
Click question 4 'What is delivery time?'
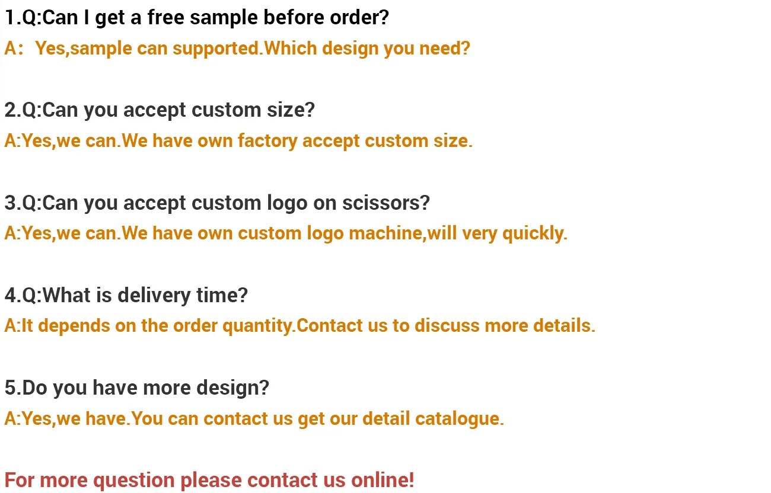(x=126, y=295)
